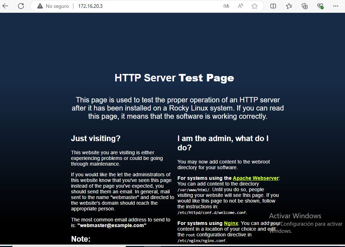Open split screen view icon

[x=273, y=6]
